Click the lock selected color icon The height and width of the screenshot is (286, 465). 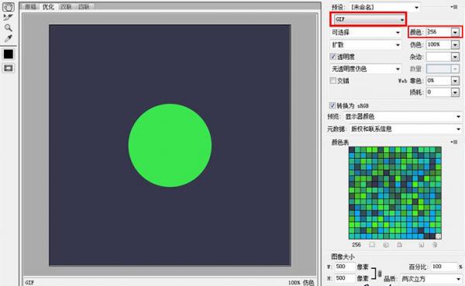pos(399,245)
